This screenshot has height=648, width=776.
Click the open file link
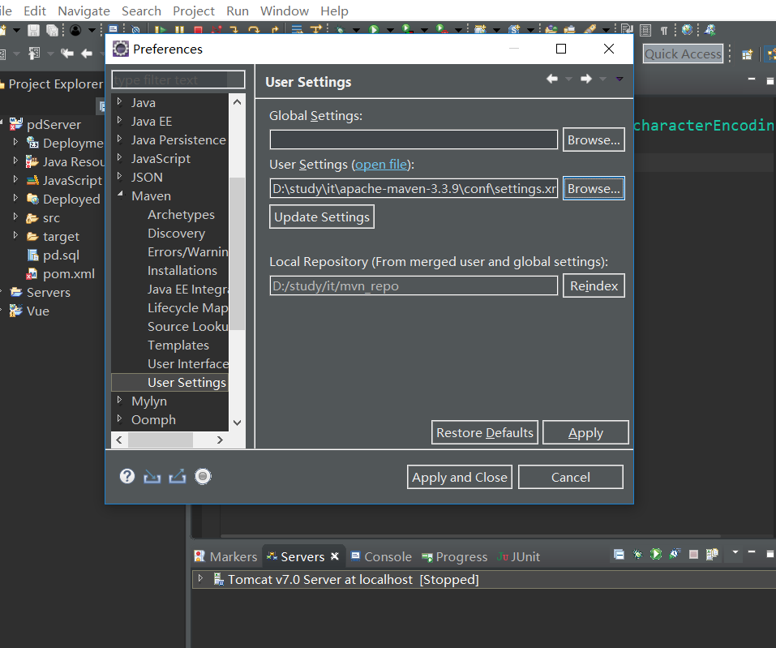(x=381, y=165)
